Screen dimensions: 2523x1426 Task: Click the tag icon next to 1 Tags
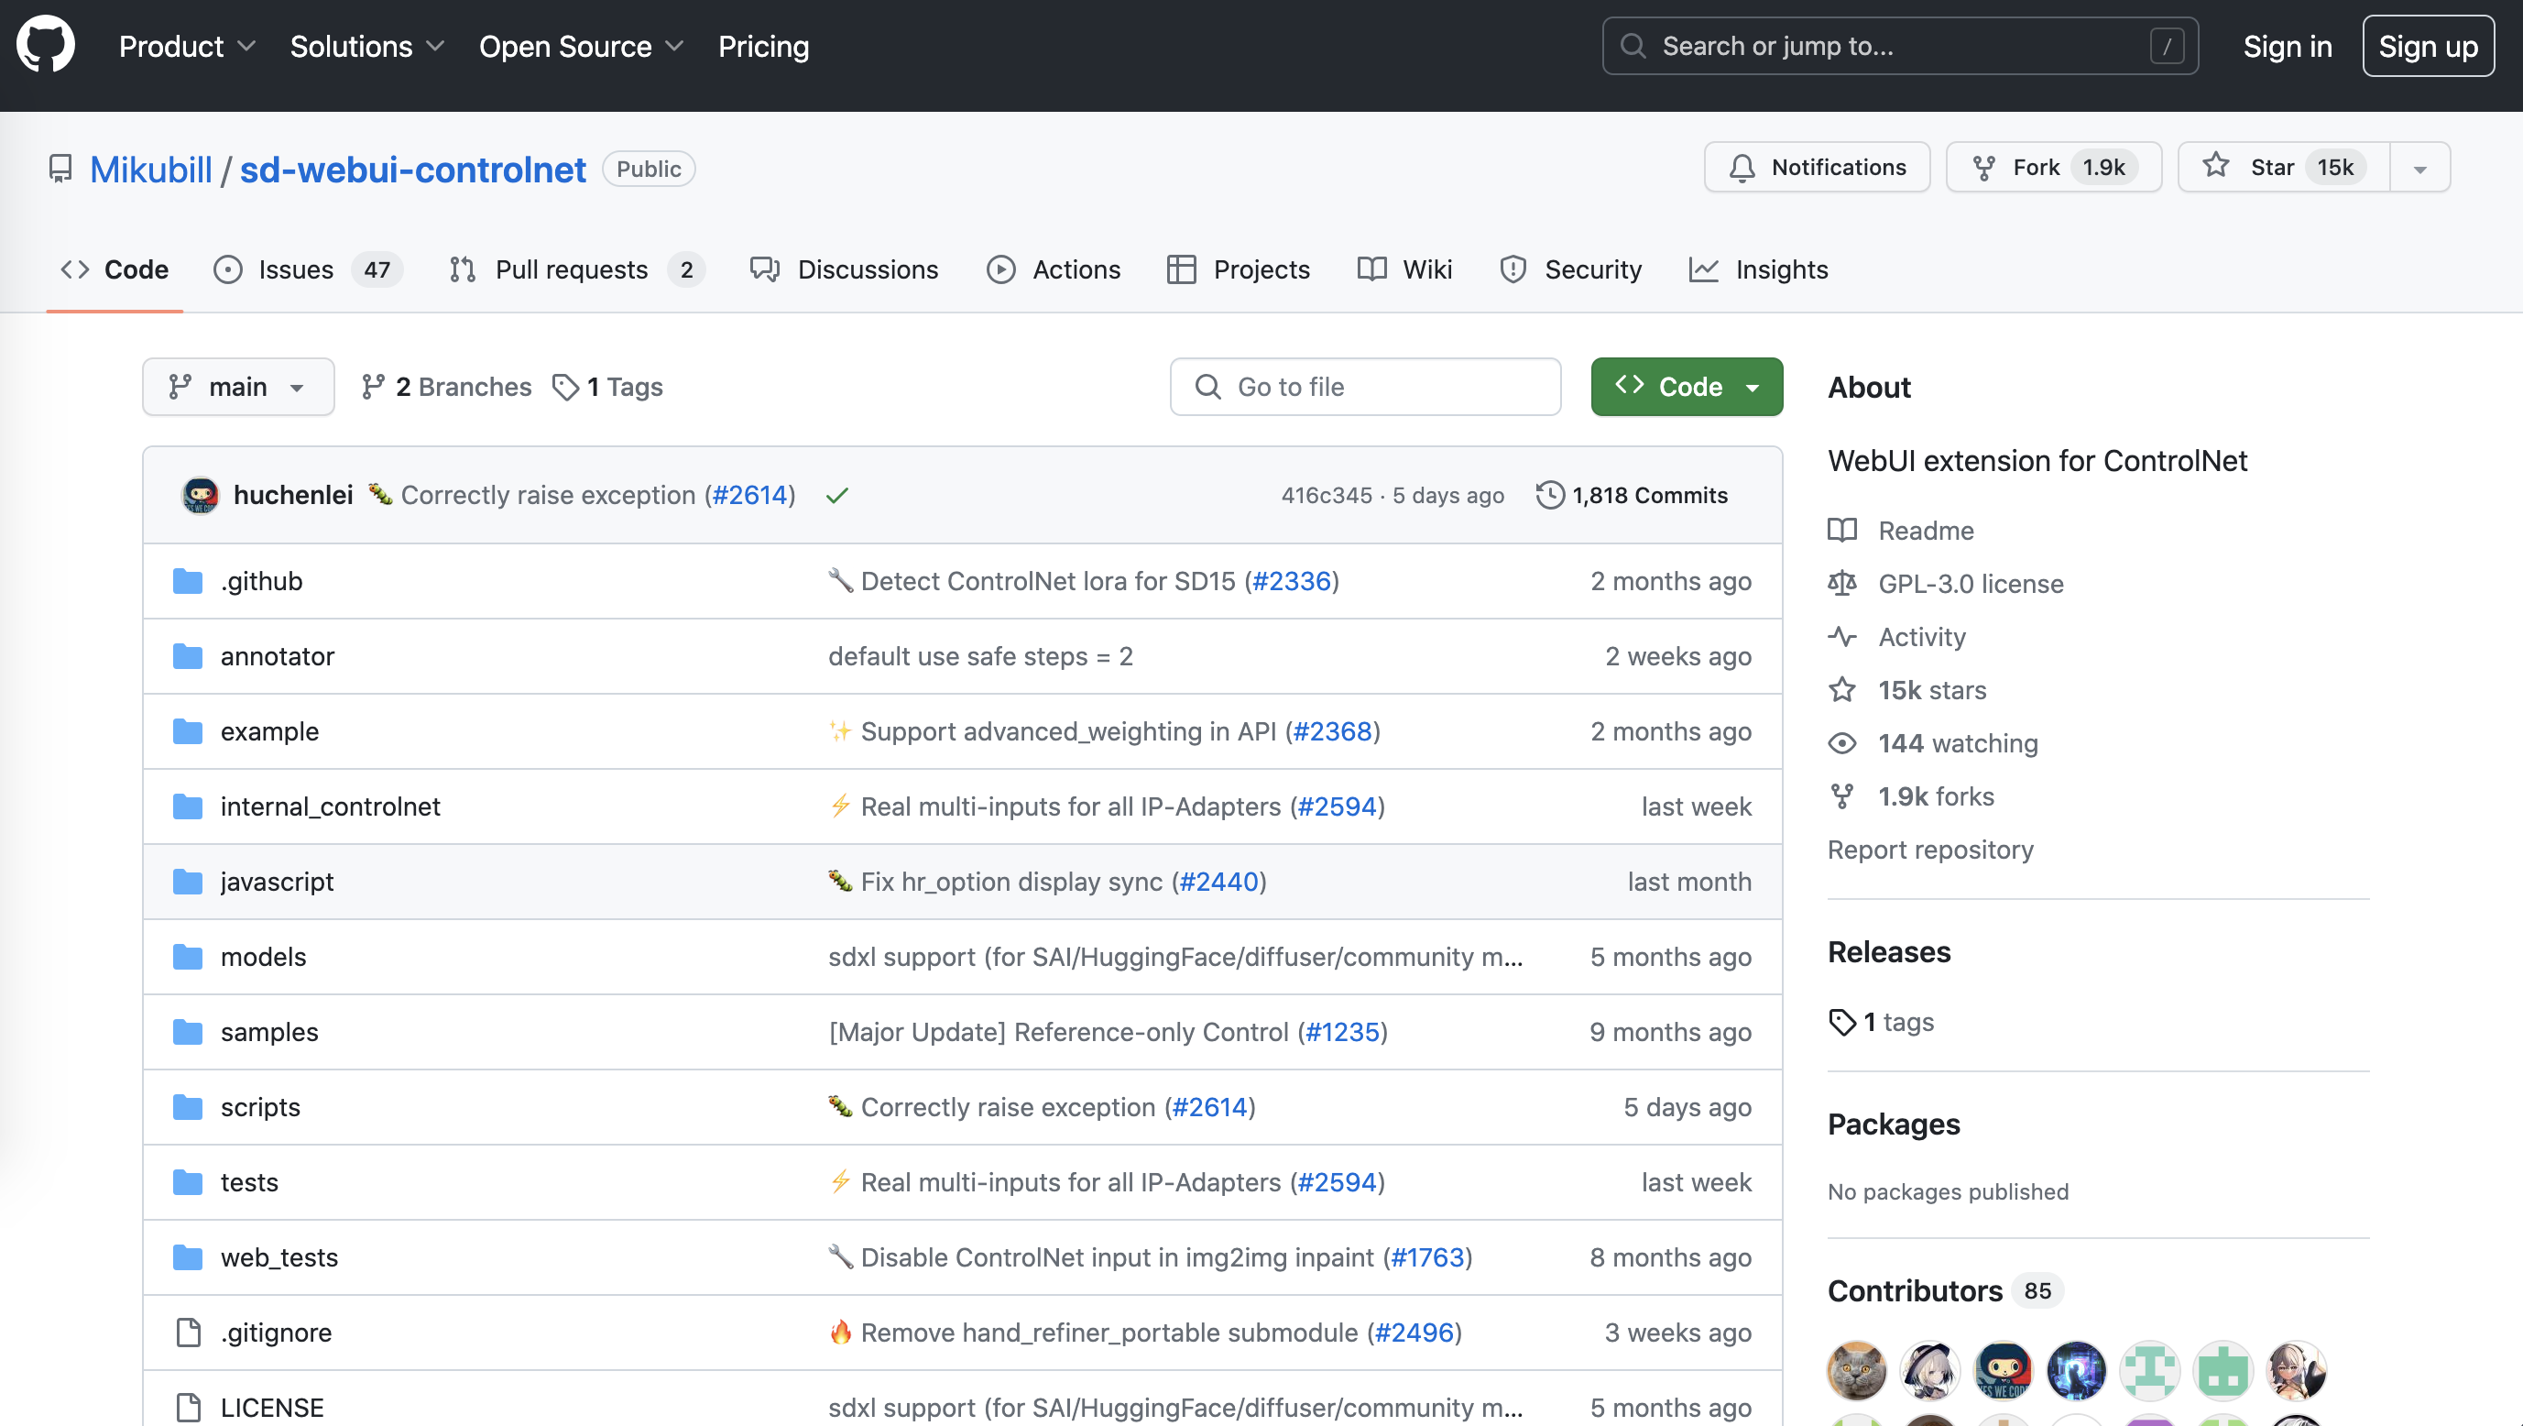[566, 387]
